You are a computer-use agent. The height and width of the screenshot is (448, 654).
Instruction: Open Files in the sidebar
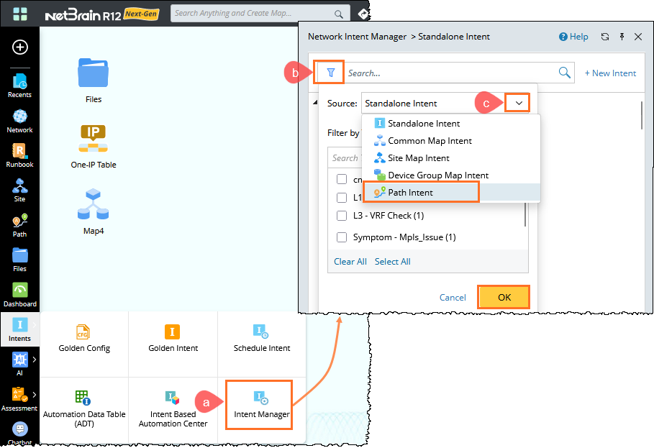[x=19, y=260]
